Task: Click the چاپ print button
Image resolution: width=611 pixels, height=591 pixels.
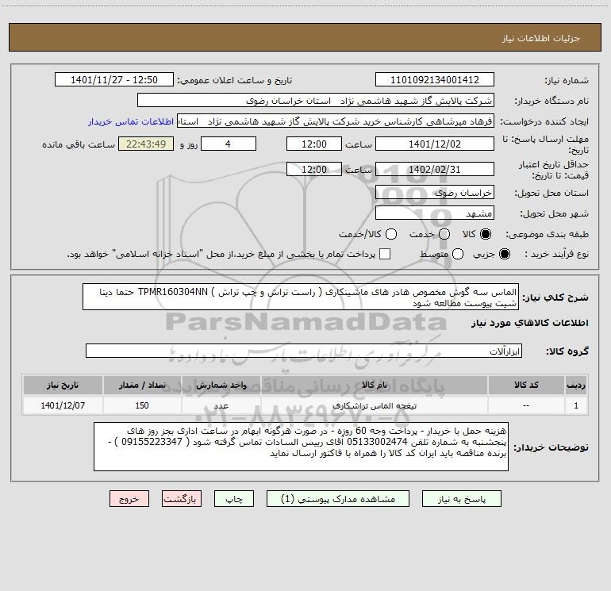Action: (x=234, y=499)
